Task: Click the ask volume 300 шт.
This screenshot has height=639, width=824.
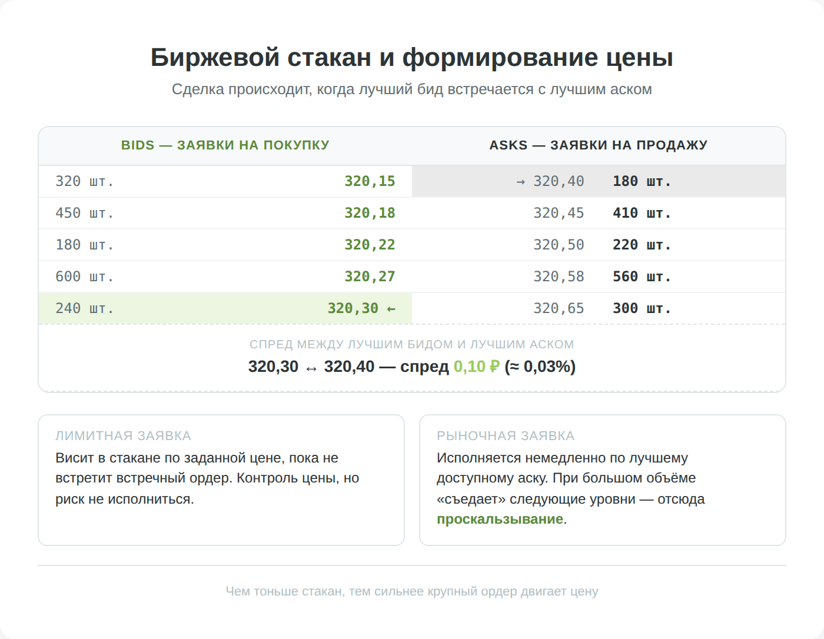Action: (x=642, y=308)
